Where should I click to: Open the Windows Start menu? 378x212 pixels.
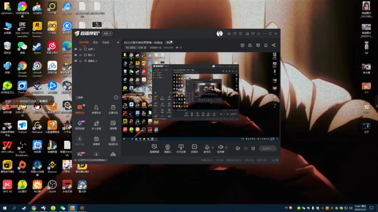coord(5,208)
